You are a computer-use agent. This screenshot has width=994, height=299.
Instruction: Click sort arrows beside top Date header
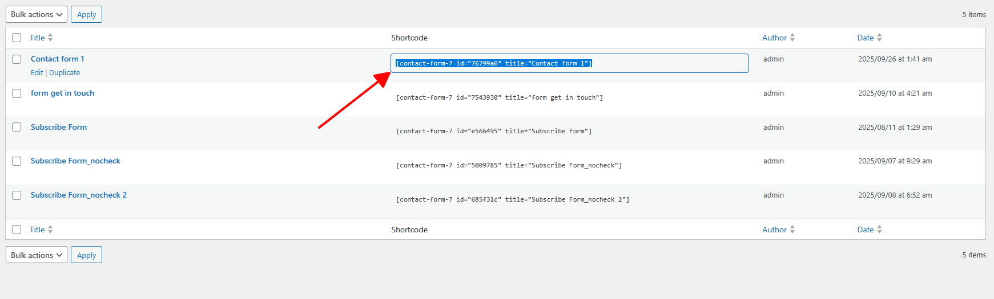click(879, 38)
